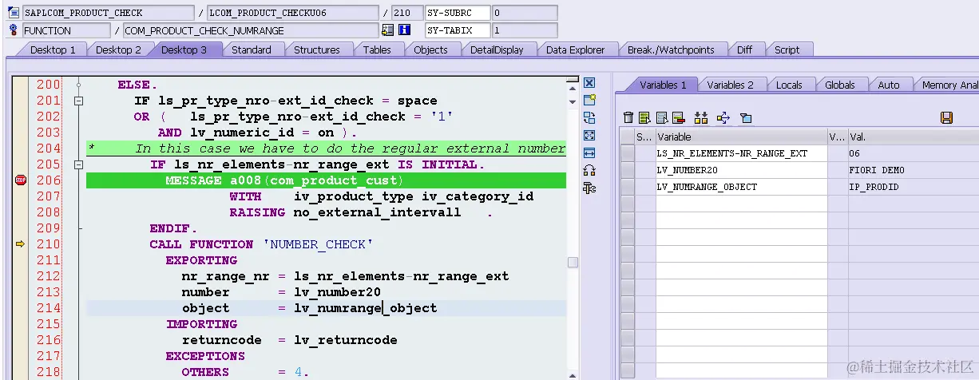This screenshot has width=979, height=380.
Task: Click the New Tool icon with yellow star
Action: (x=589, y=101)
